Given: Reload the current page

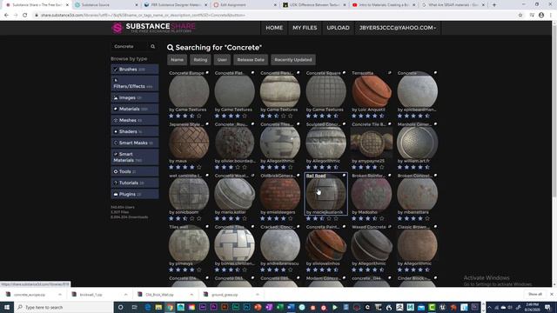Looking at the screenshot, I should point(25,16).
